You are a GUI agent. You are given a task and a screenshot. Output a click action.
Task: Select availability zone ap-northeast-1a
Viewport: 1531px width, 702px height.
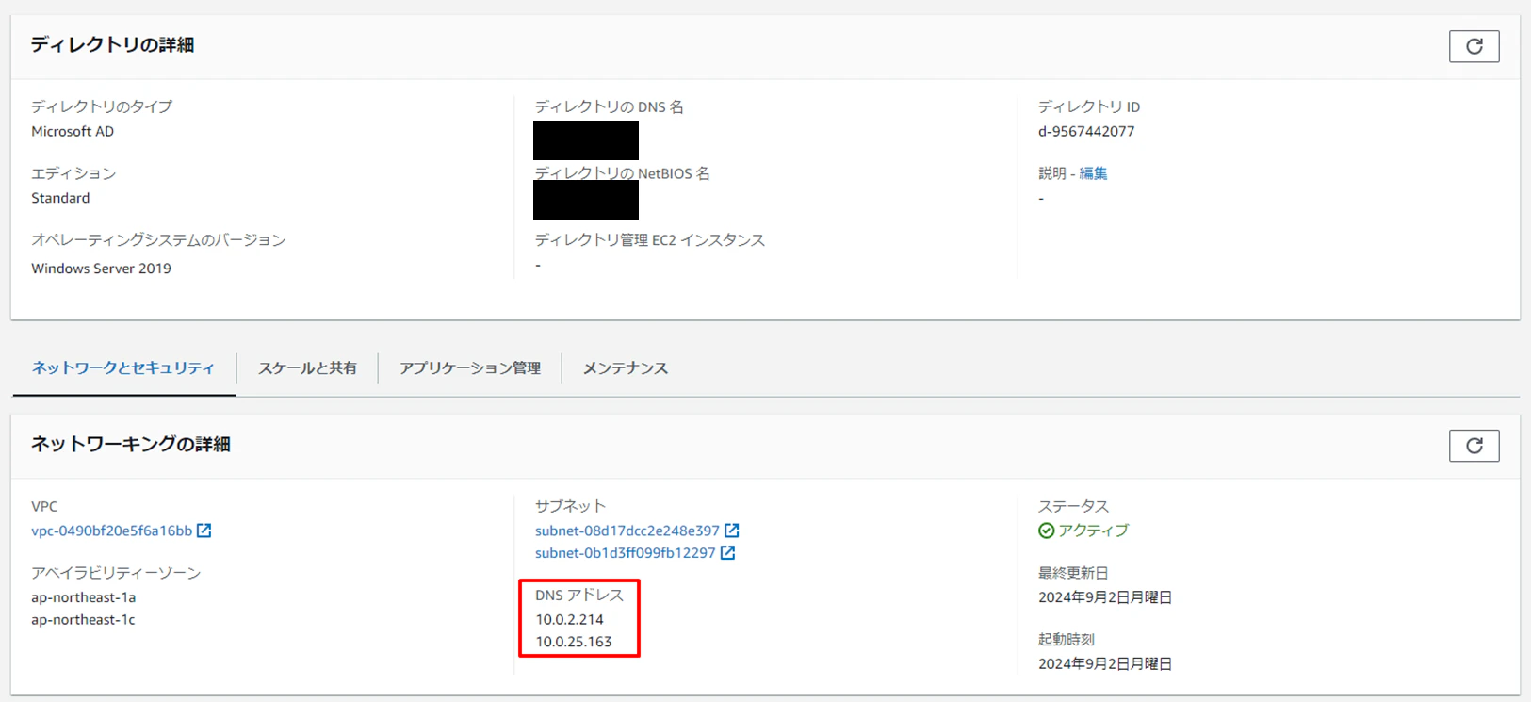click(83, 597)
